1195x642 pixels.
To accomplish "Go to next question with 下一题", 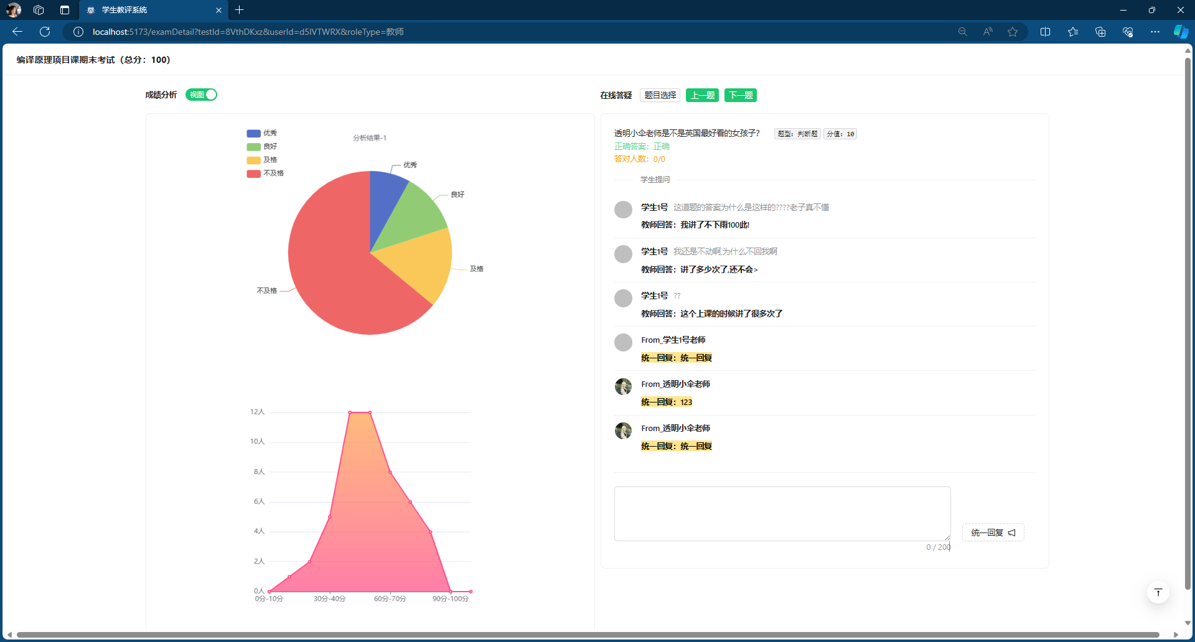I will click(740, 95).
